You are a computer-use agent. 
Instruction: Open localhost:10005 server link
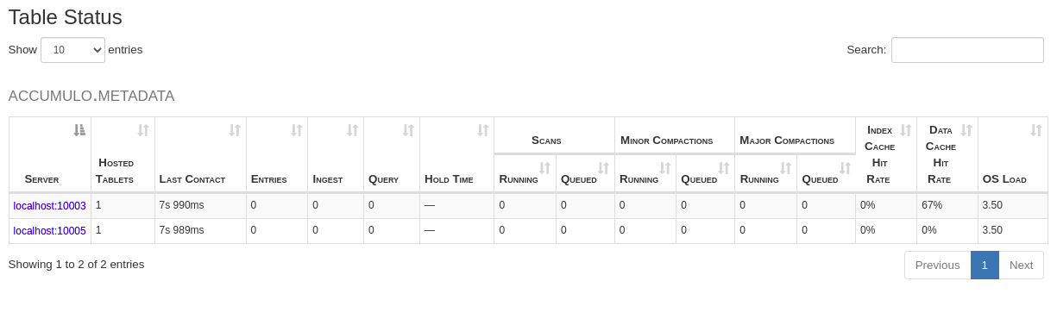point(50,231)
